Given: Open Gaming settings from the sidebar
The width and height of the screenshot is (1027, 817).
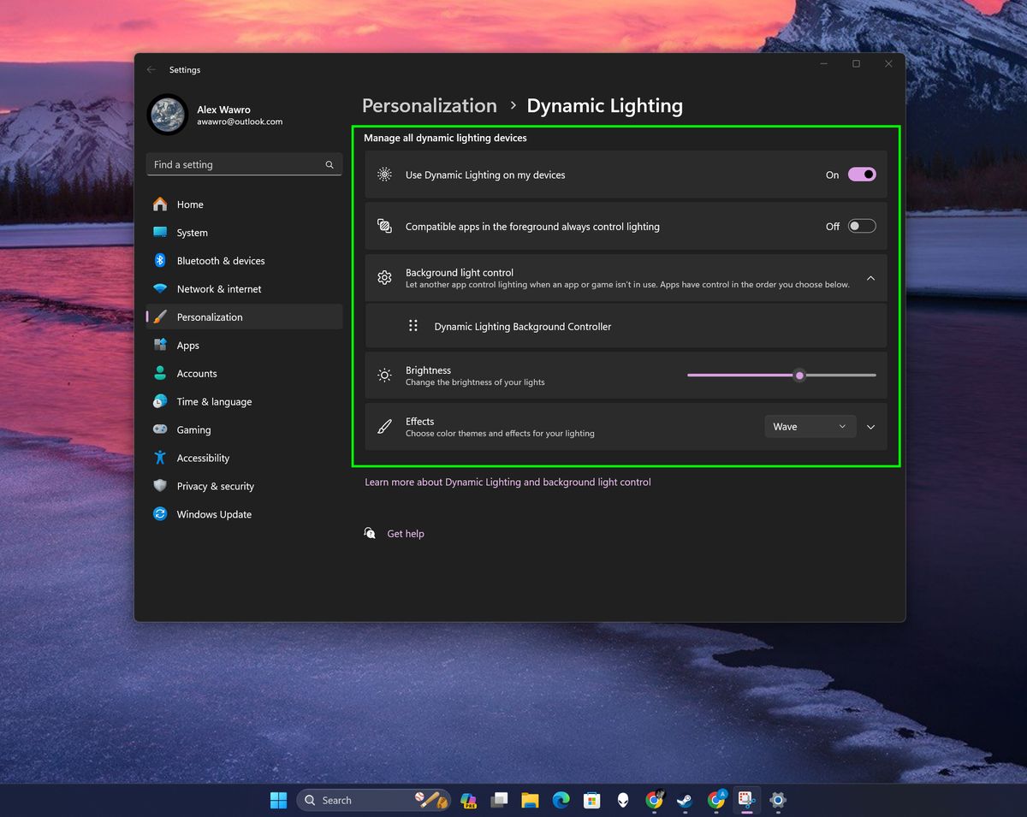Looking at the screenshot, I should point(195,429).
